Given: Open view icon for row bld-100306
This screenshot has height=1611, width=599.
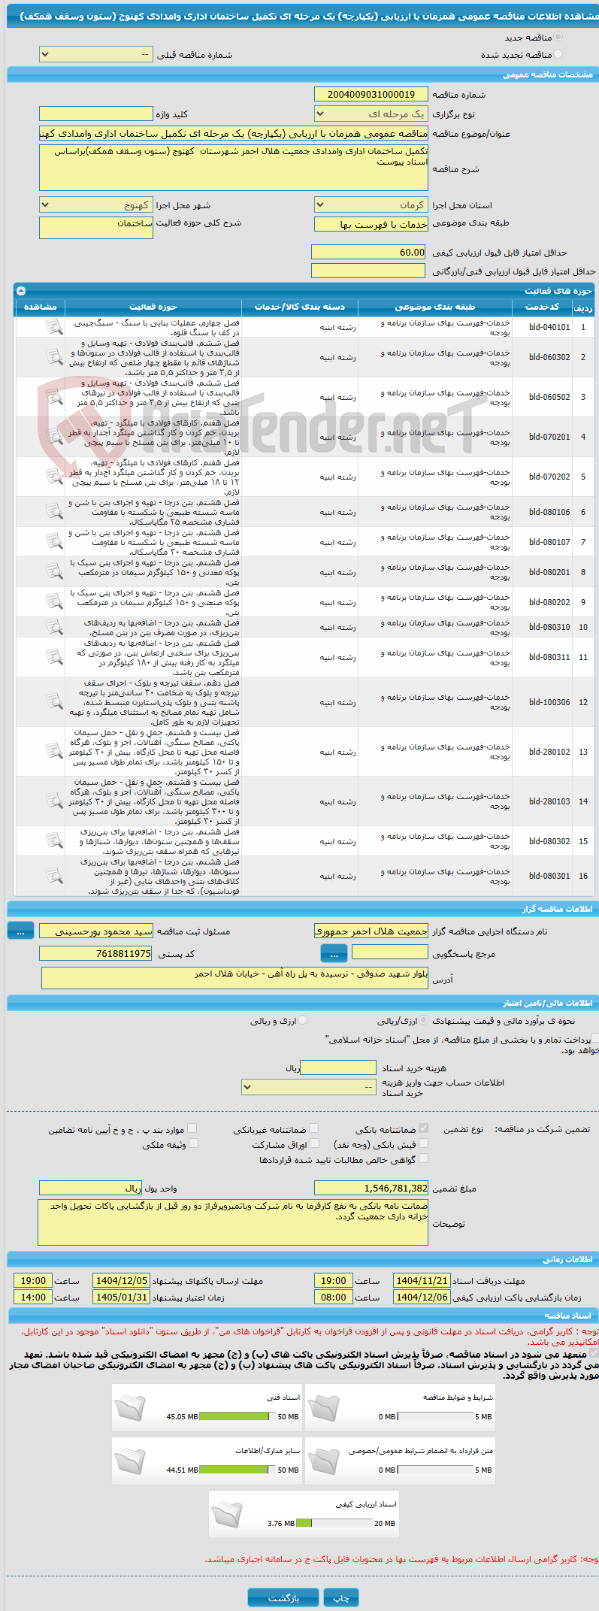Looking at the screenshot, I should [54, 702].
